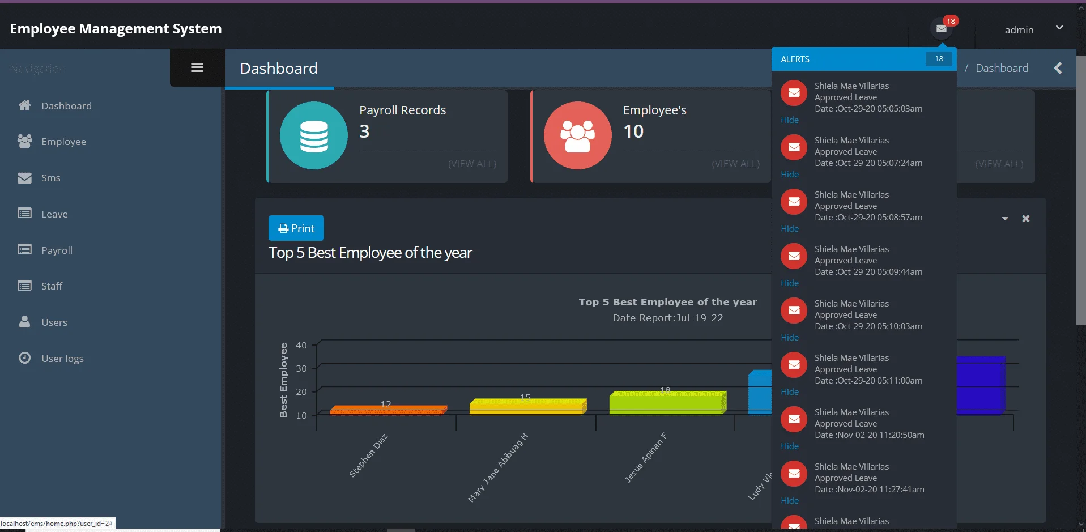Click alert envelope icon dated 11:27:41am
The height and width of the screenshot is (532, 1086).
point(794,474)
